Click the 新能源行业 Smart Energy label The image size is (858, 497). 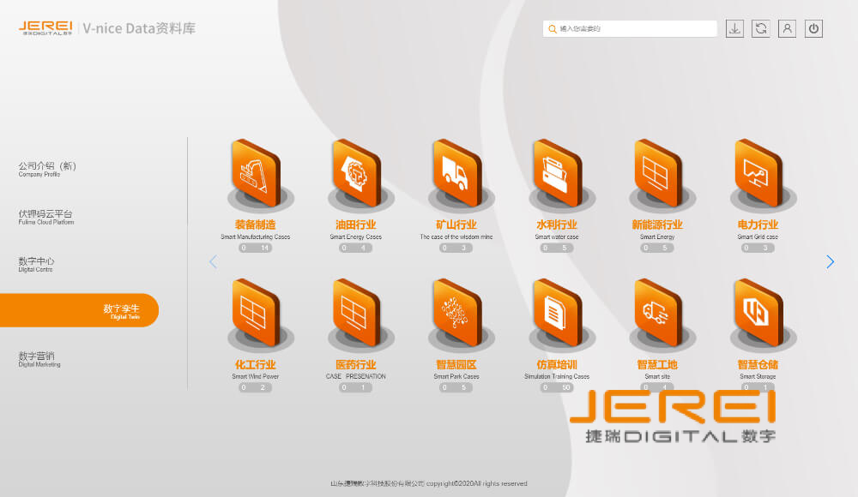tap(657, 225)
